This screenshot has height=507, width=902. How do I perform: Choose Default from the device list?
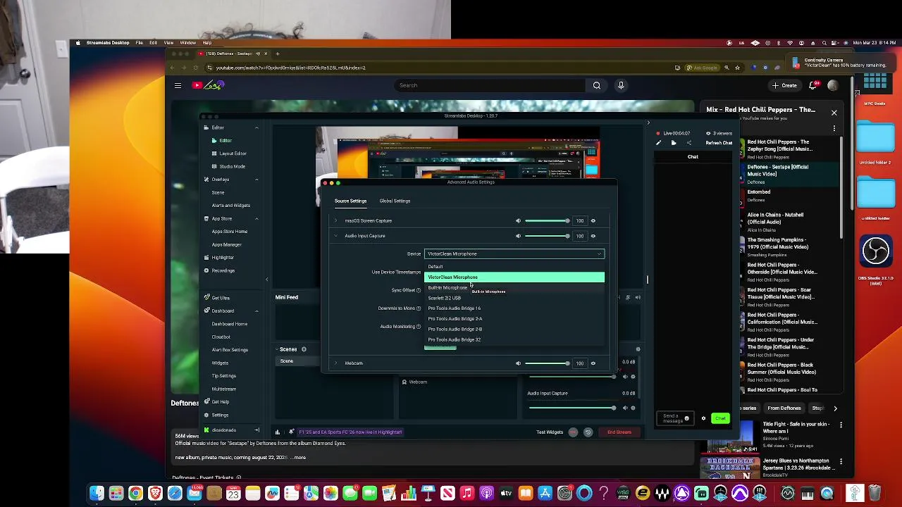coord(514,267)
